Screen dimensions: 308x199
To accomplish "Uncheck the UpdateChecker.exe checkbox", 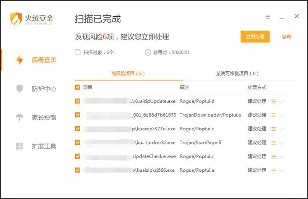I will pyautogui.click(x=77, y=156).
